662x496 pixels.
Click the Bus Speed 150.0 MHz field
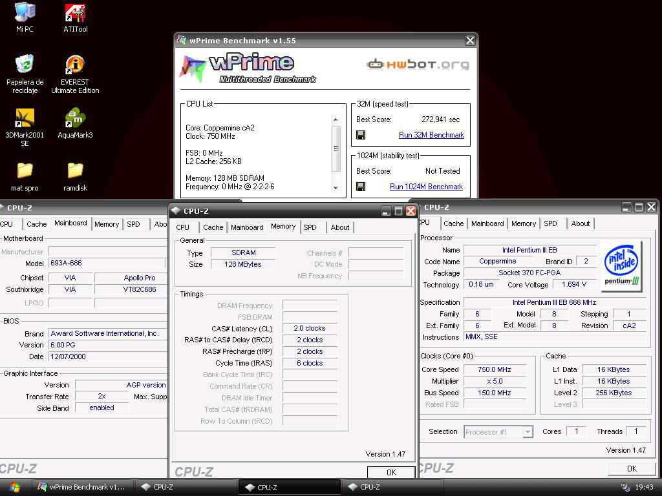[x=495, y=393]
